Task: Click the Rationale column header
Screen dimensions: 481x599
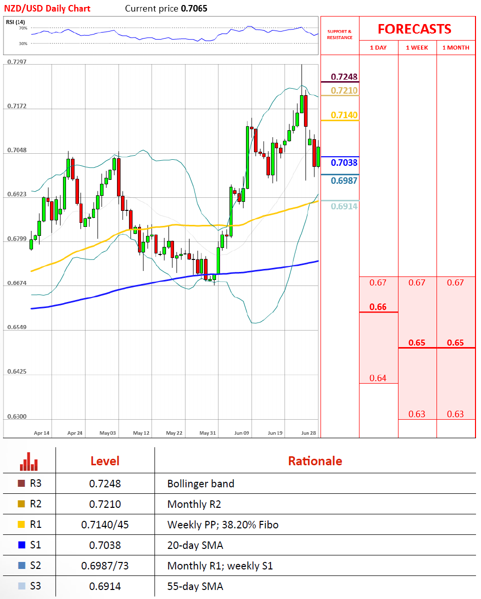Action: pyautogui.click(x=315, y=461)
